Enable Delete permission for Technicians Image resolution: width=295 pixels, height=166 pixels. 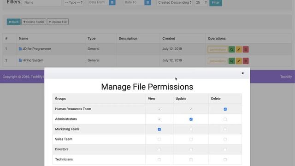tap(225, 160)
